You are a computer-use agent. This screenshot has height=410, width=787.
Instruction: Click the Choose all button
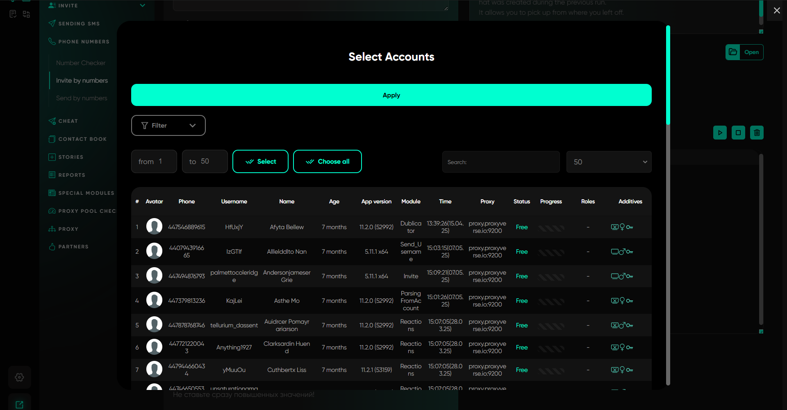point(327,162)
